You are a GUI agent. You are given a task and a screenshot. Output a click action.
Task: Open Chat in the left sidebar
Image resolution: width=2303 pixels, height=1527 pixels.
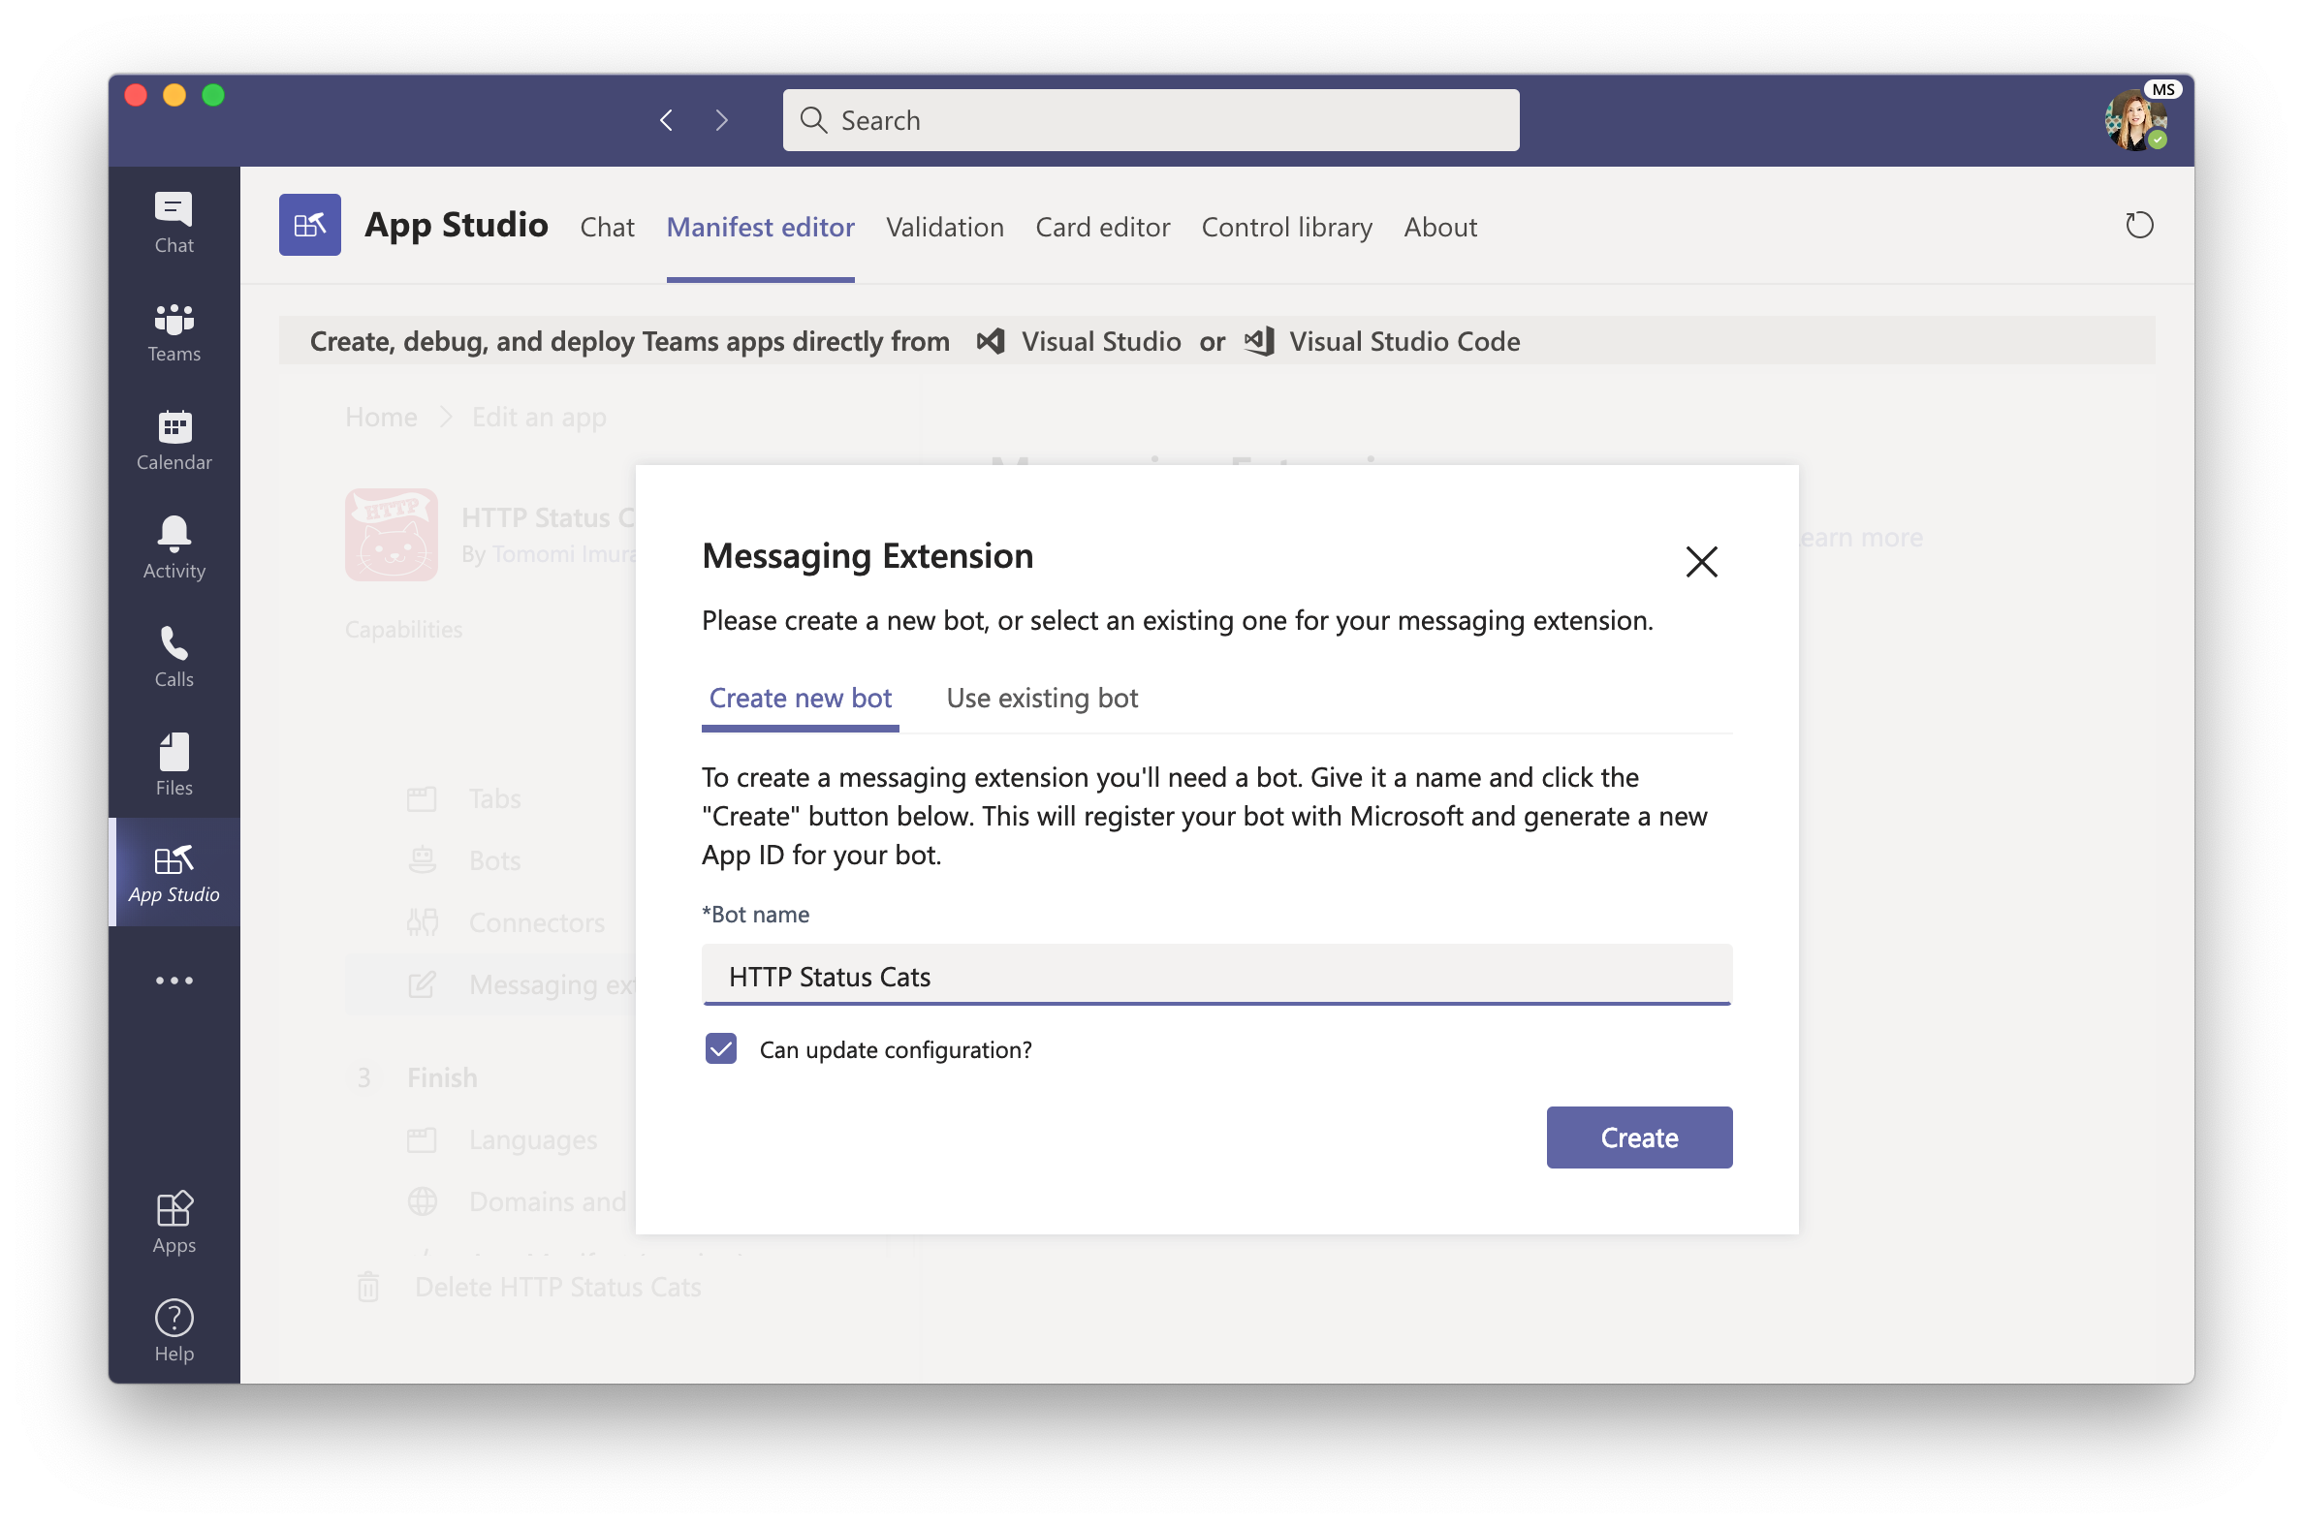coord(174,221)
